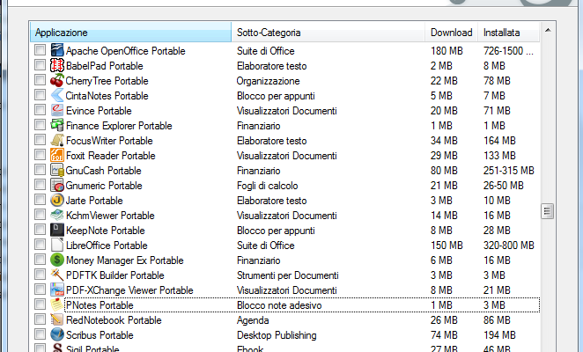Click the CintaNotes Portable name

pos(107,96)
